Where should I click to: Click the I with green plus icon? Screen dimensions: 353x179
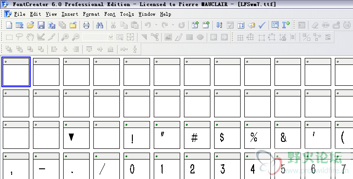click(286, 25)
